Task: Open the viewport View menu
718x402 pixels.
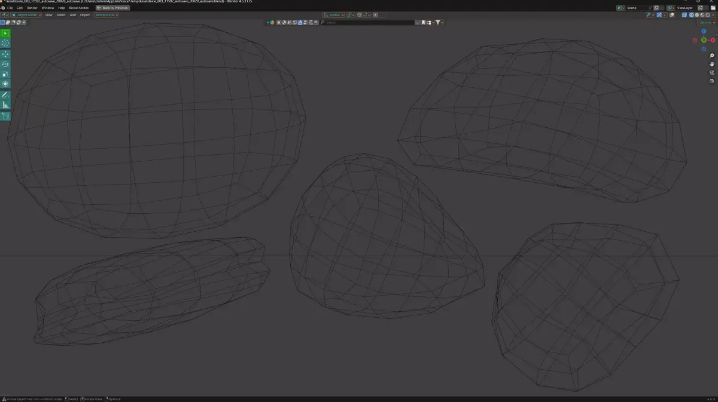Action: click(x=48, y=14)
